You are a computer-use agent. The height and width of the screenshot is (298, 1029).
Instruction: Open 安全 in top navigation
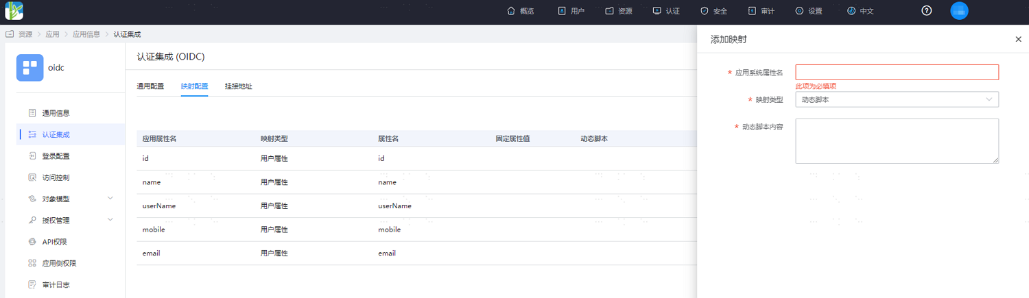tap(720, 11)
